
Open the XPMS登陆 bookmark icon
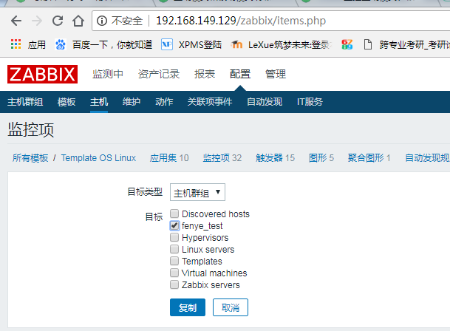[x=167, y=44]
